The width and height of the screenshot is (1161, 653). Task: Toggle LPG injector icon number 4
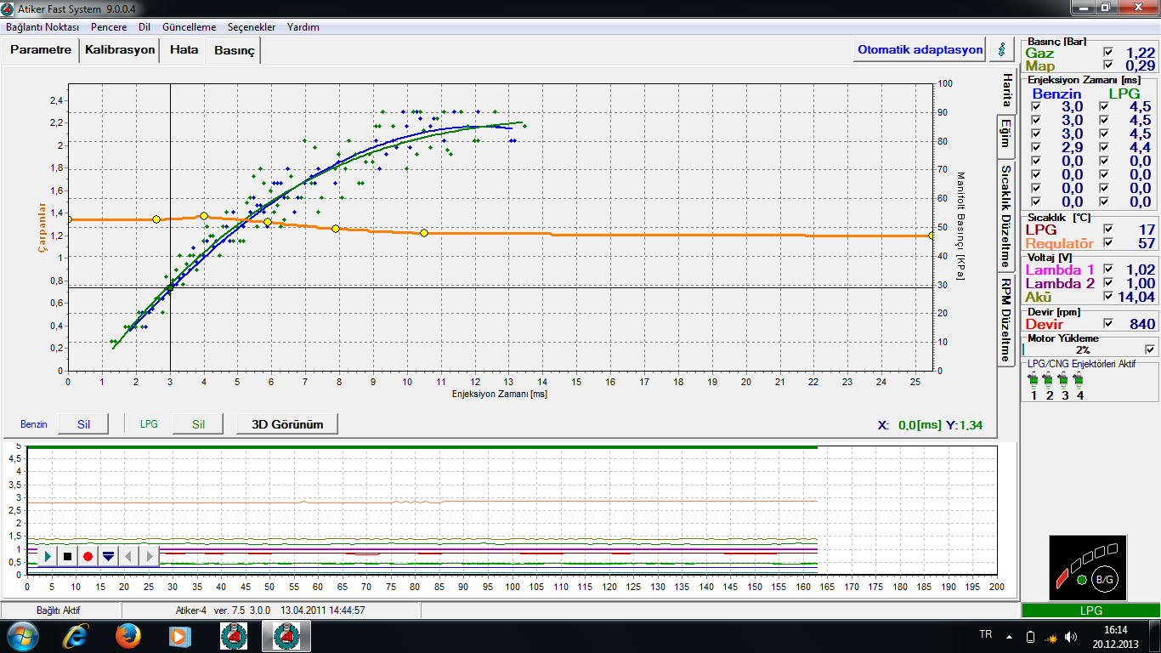(x=1079, y=379)
